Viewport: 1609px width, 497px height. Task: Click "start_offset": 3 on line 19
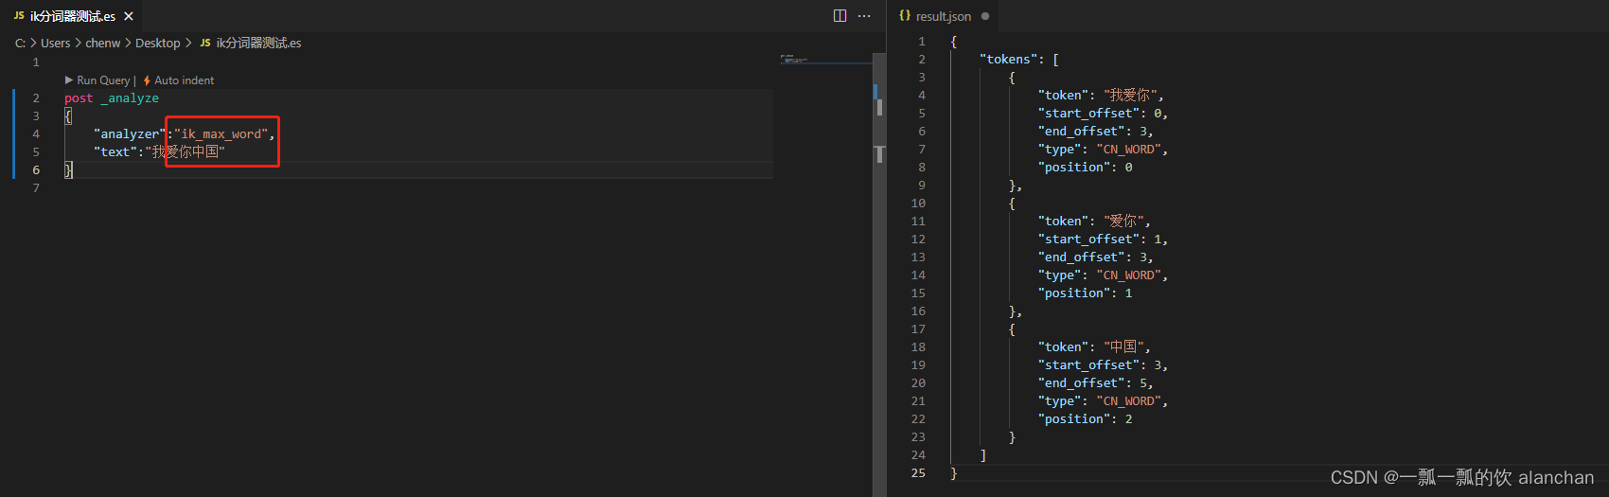click(x=1100, y=365)
